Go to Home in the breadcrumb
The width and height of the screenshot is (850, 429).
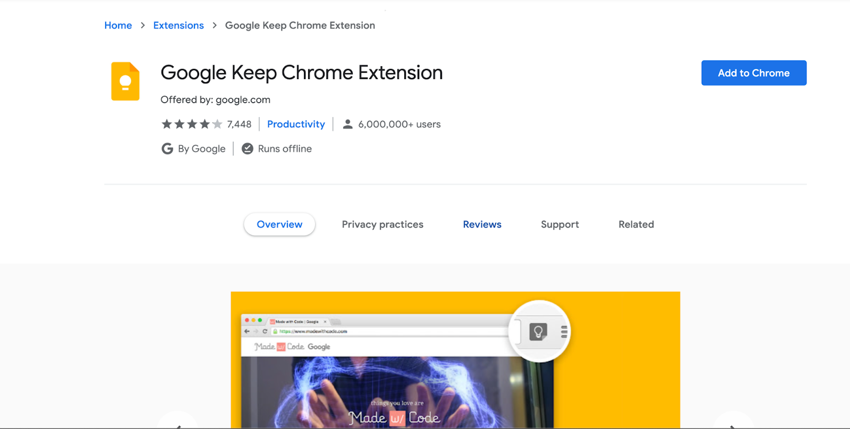(x=118, y=25)
